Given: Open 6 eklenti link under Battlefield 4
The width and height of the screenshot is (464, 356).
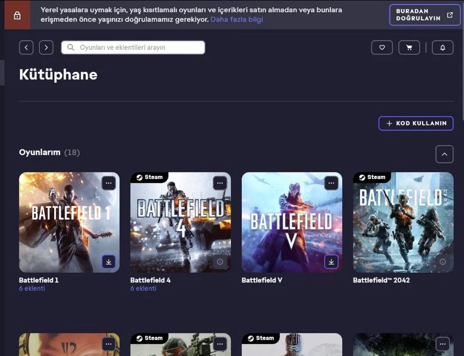Looking at the screenshot, I should (x=143, y=289).
